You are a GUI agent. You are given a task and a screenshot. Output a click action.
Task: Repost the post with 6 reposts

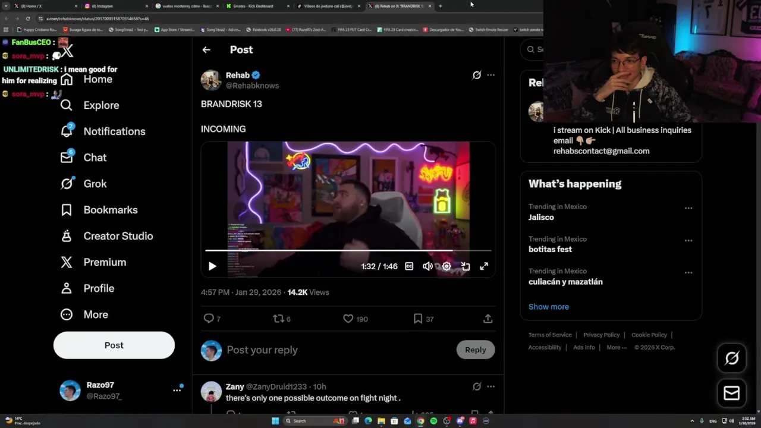(278, 319)
